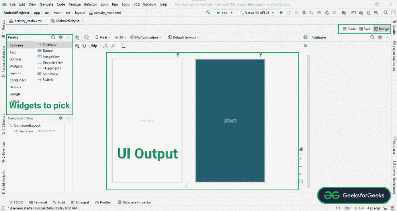Open the Pixel device dropdown
The width and height of the screenshot is (397, 211).
pyautogui.click(x=104, y=37)
